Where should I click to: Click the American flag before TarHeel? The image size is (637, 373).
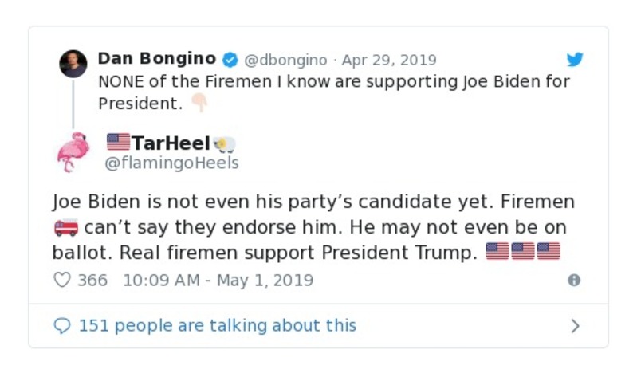point(118,143)
